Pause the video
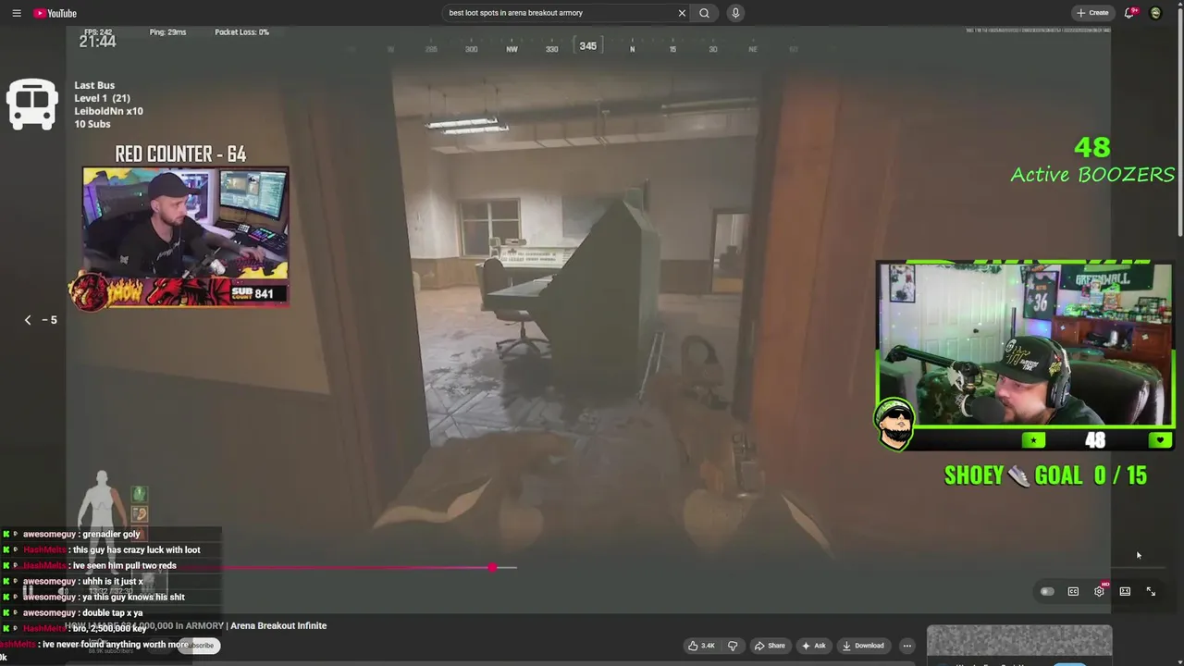 coord(29,591)
